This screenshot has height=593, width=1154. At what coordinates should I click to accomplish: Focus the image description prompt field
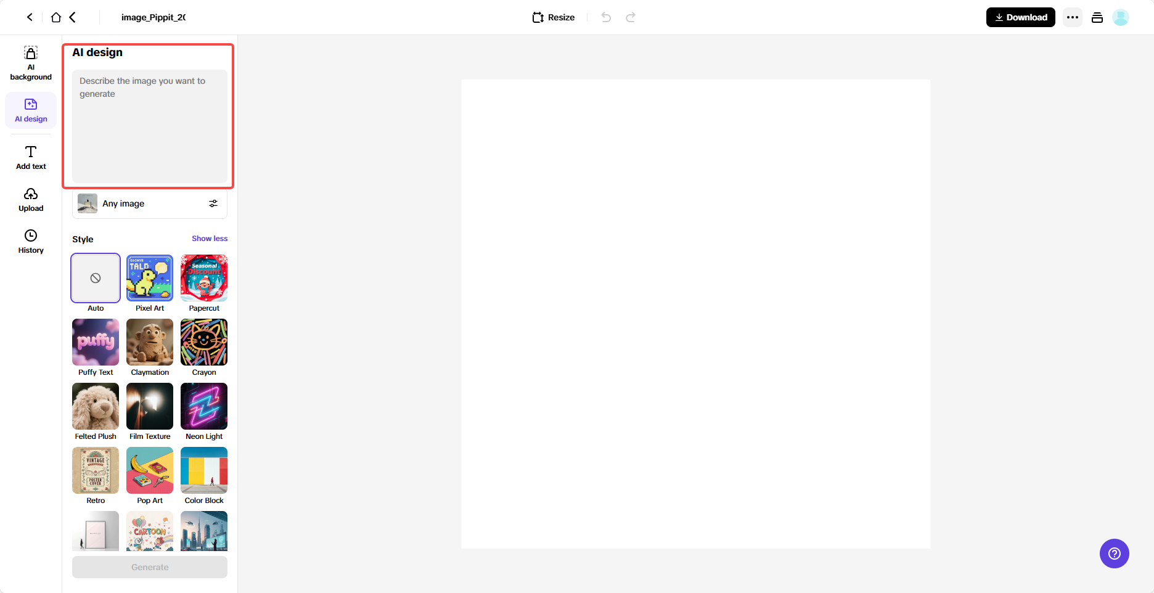pyautogui.click(x=150, y=126)
